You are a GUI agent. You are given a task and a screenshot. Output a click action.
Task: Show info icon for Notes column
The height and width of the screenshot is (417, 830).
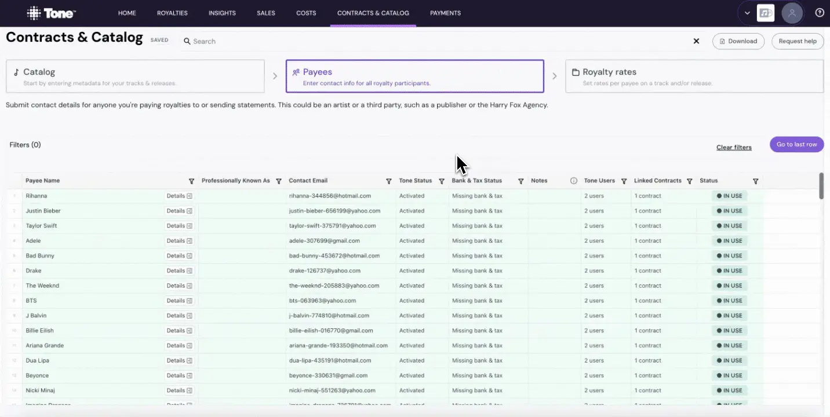(x=574, y=181)
